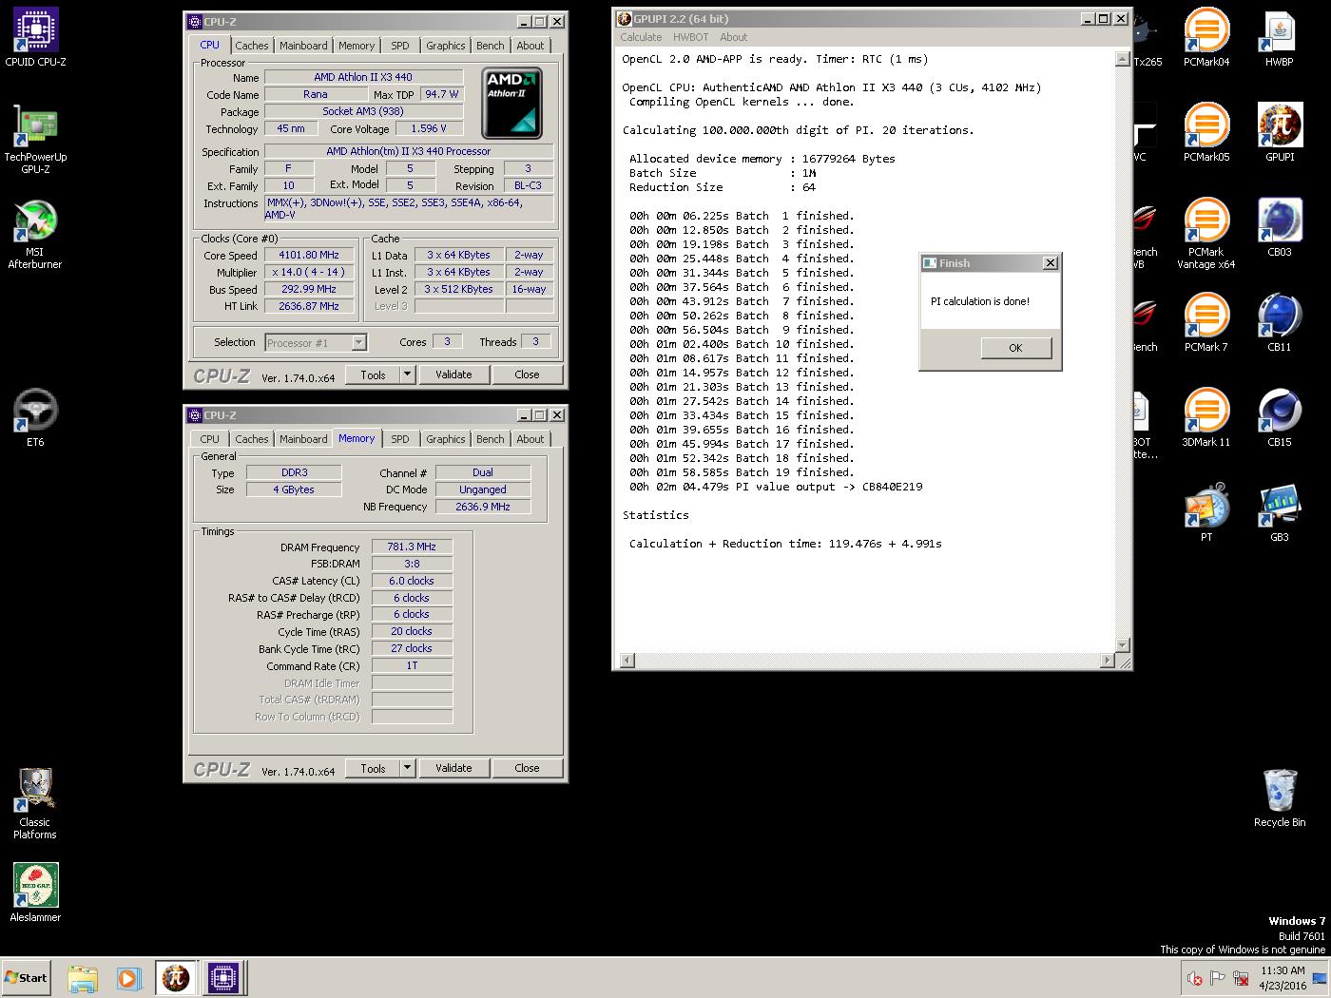Click Validate in the lower CPU-Z window
This screenshot has height=998, width=1331.
(453, 768)
